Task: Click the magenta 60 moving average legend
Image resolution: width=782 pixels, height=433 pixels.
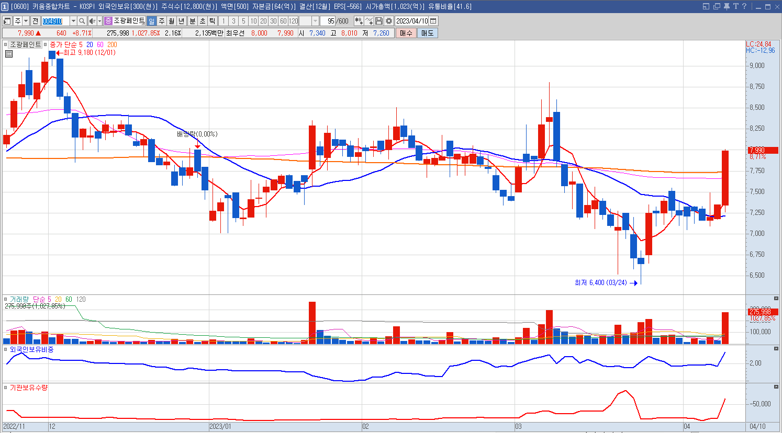Action: tap(100, 44)
